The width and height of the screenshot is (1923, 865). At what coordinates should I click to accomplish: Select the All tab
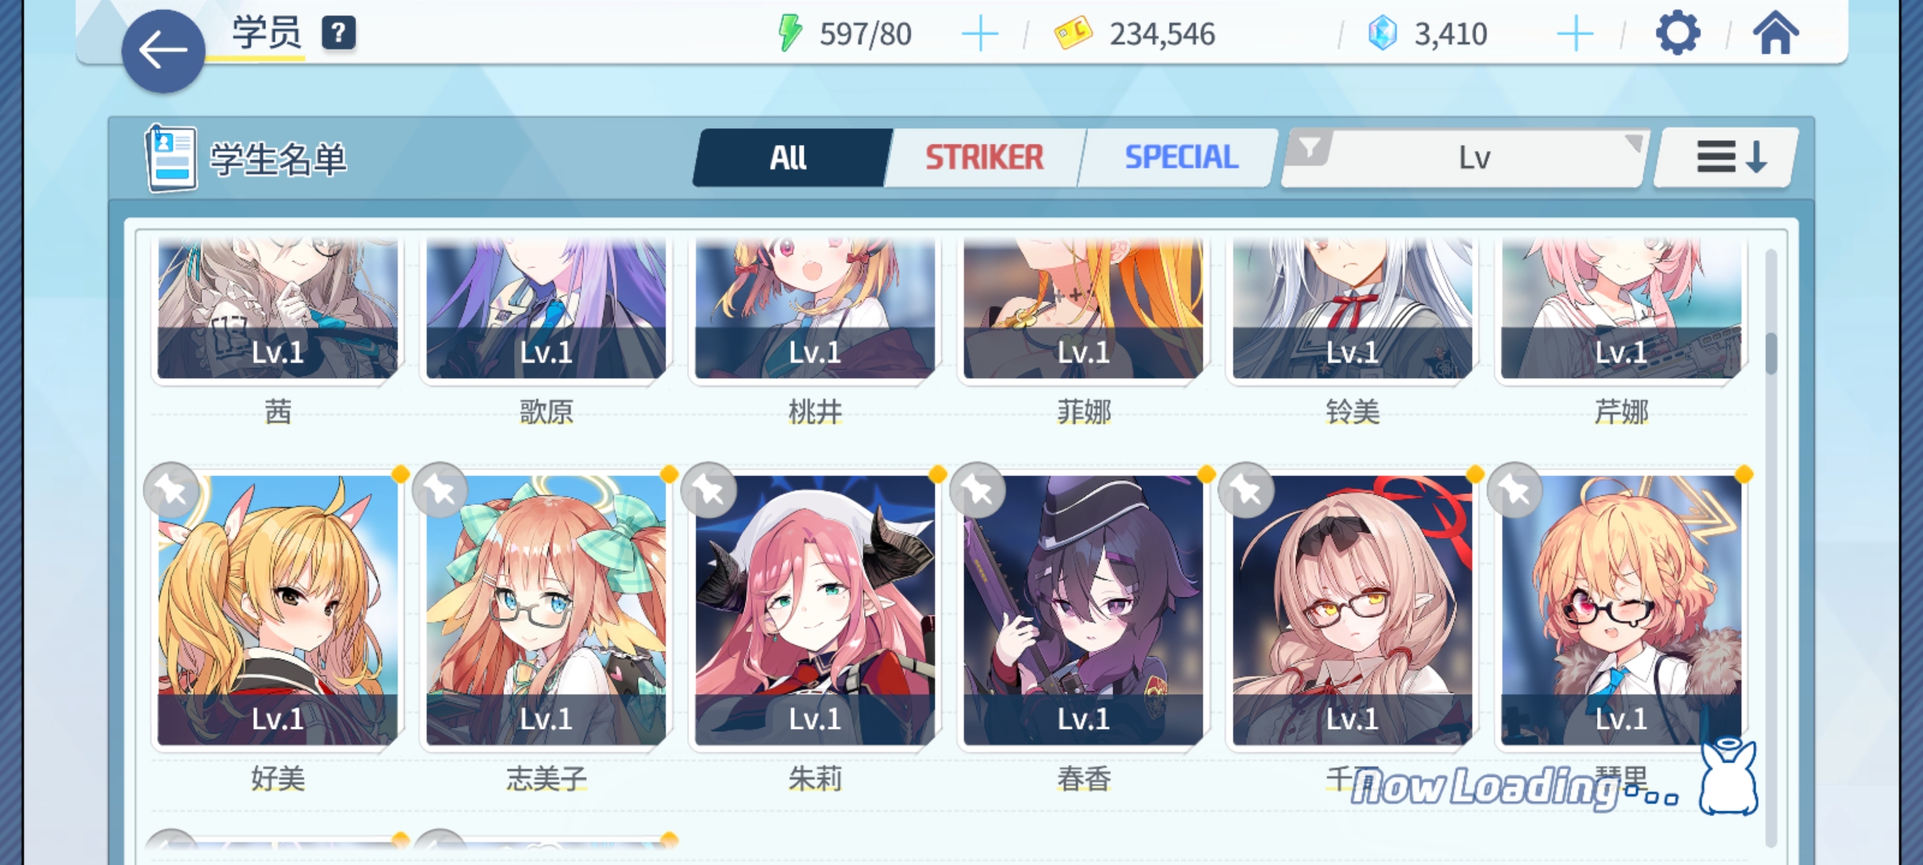pyautogui.click(x=790, y=158)
